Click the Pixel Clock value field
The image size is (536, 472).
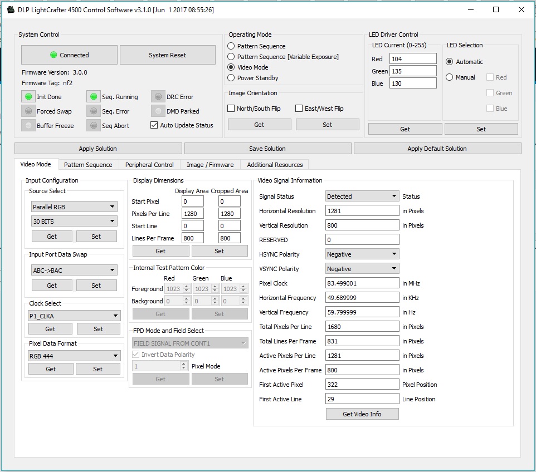pyautogui.click(x=362, y=283)
